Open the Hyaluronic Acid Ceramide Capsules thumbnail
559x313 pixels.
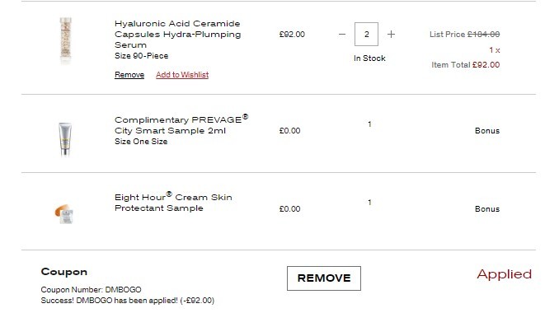[x=66, y=40]
